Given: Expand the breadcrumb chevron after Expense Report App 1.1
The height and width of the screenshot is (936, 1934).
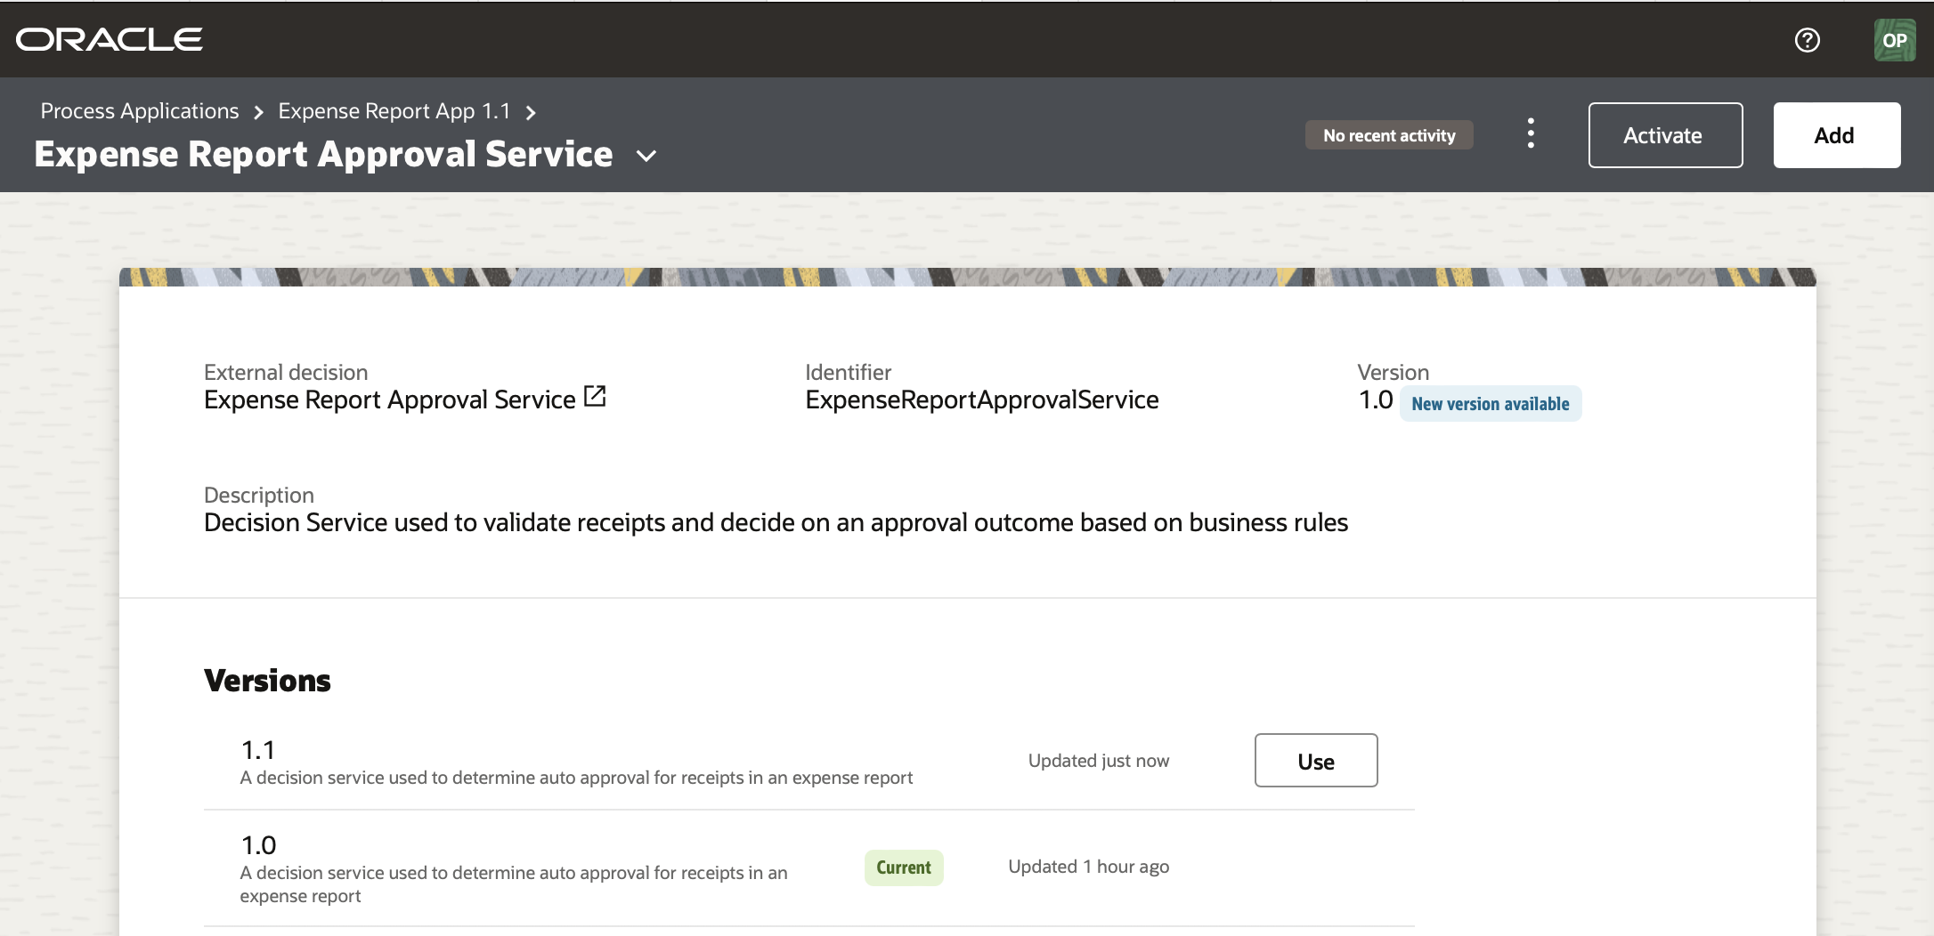Looking at the screenshot, I should point(531,112).
